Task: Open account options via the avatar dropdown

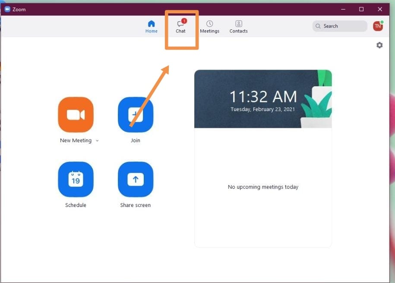Action: point(378,26)
